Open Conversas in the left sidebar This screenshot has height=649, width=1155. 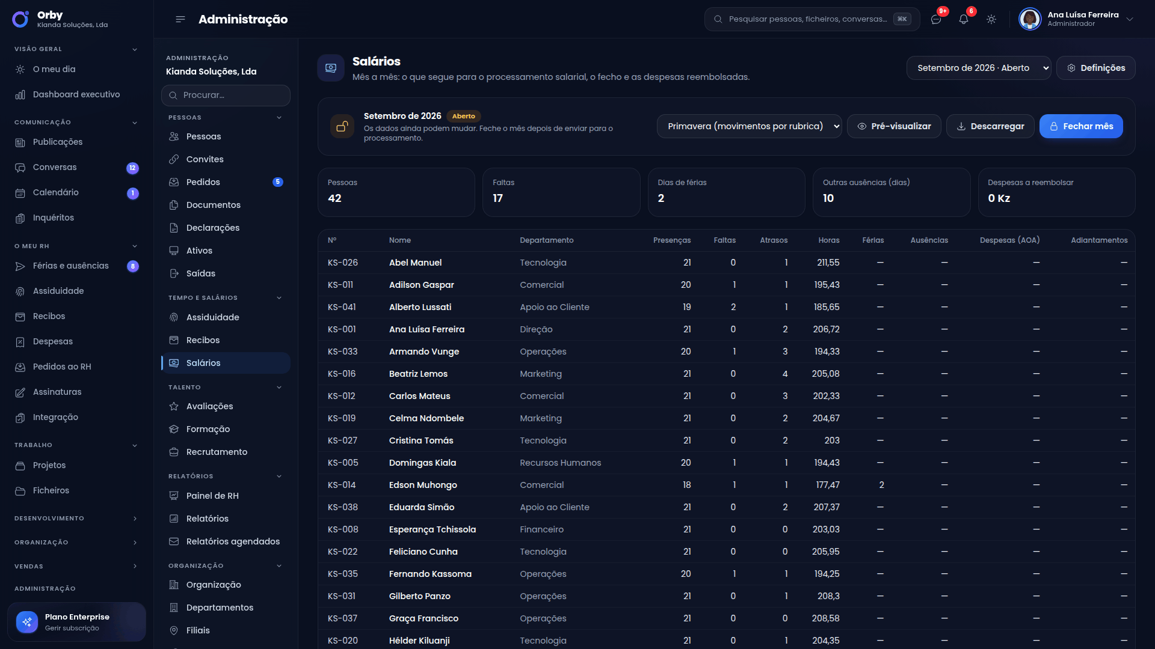coord(76,168)
